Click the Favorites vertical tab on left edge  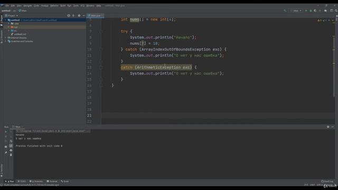pos(2,170)
